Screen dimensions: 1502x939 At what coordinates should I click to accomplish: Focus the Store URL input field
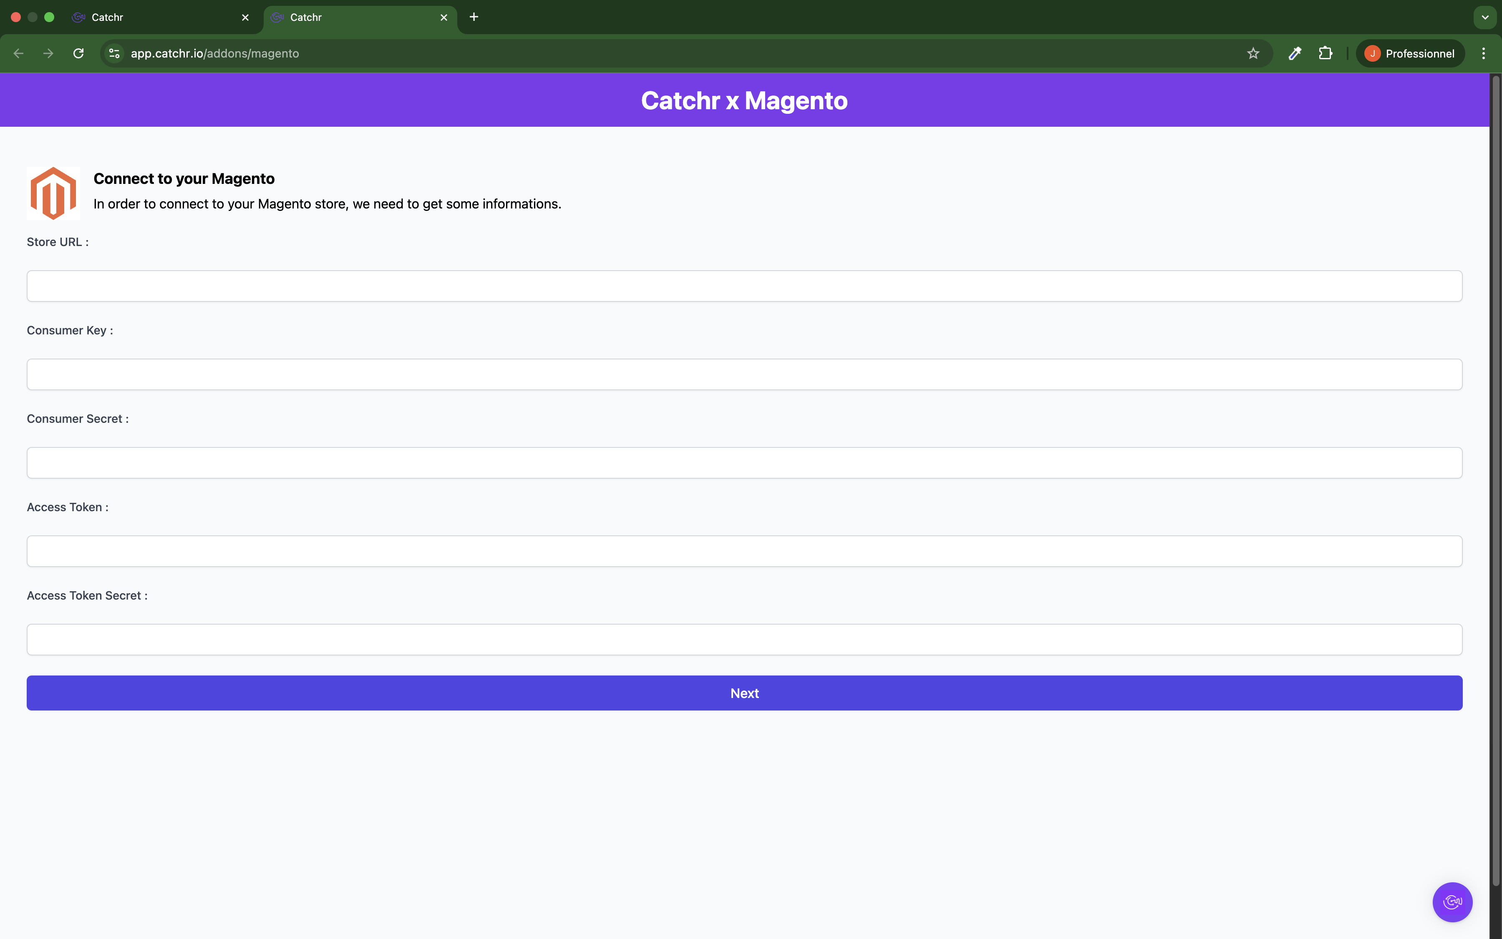tap(744, 286)
